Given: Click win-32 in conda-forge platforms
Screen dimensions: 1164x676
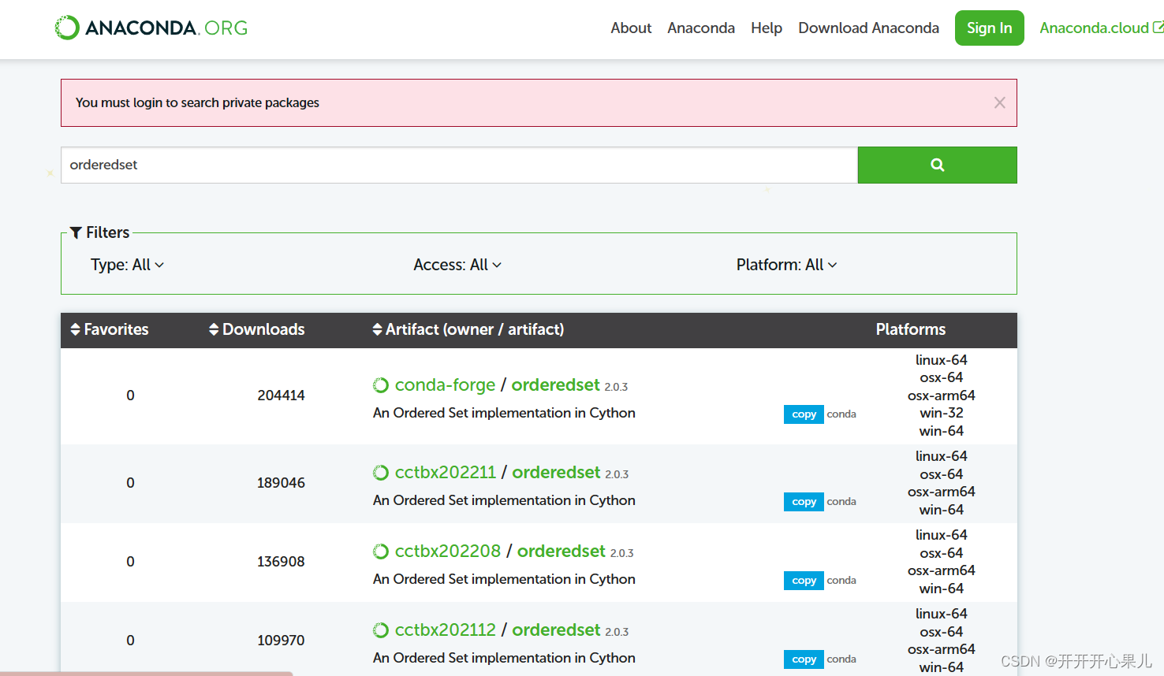Looking at the screenshot, I should click(942, 413).
